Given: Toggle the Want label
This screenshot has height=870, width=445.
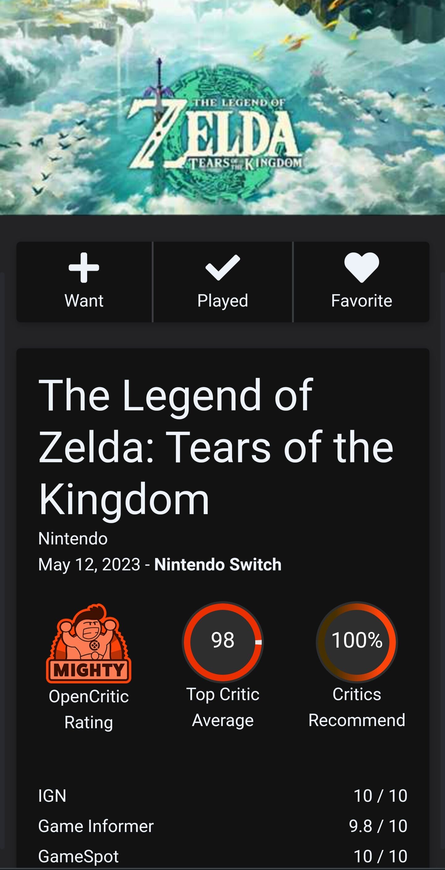Looking at the screenshot, I should [x=84, y=301].
